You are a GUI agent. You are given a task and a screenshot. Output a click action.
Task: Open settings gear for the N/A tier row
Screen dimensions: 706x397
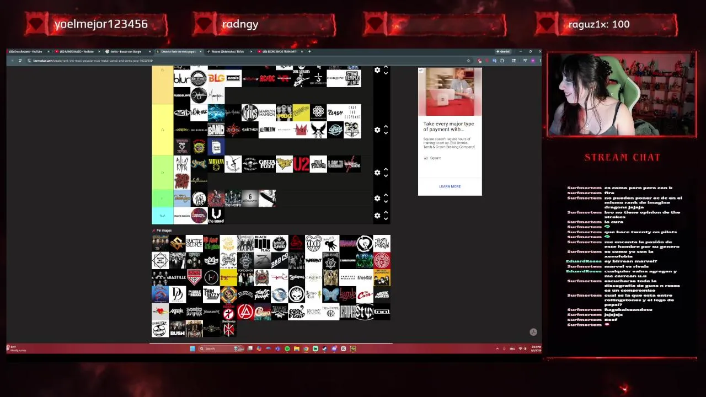(377, 216)
